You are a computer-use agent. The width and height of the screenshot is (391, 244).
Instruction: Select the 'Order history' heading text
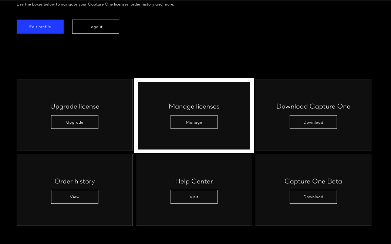(x=75, y=181)
